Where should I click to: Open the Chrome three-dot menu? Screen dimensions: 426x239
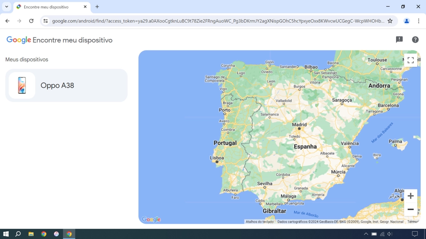(x=419, y=21)
